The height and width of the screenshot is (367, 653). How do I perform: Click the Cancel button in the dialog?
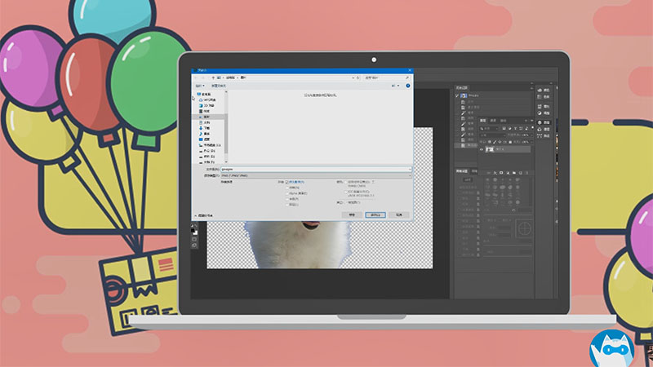[x=399, y=214]
